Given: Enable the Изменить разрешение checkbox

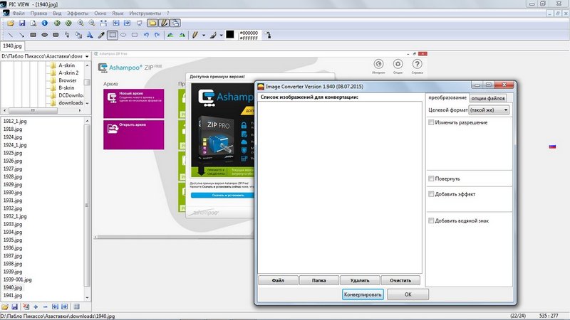Looking at the screenshot, I should point(431,122).
